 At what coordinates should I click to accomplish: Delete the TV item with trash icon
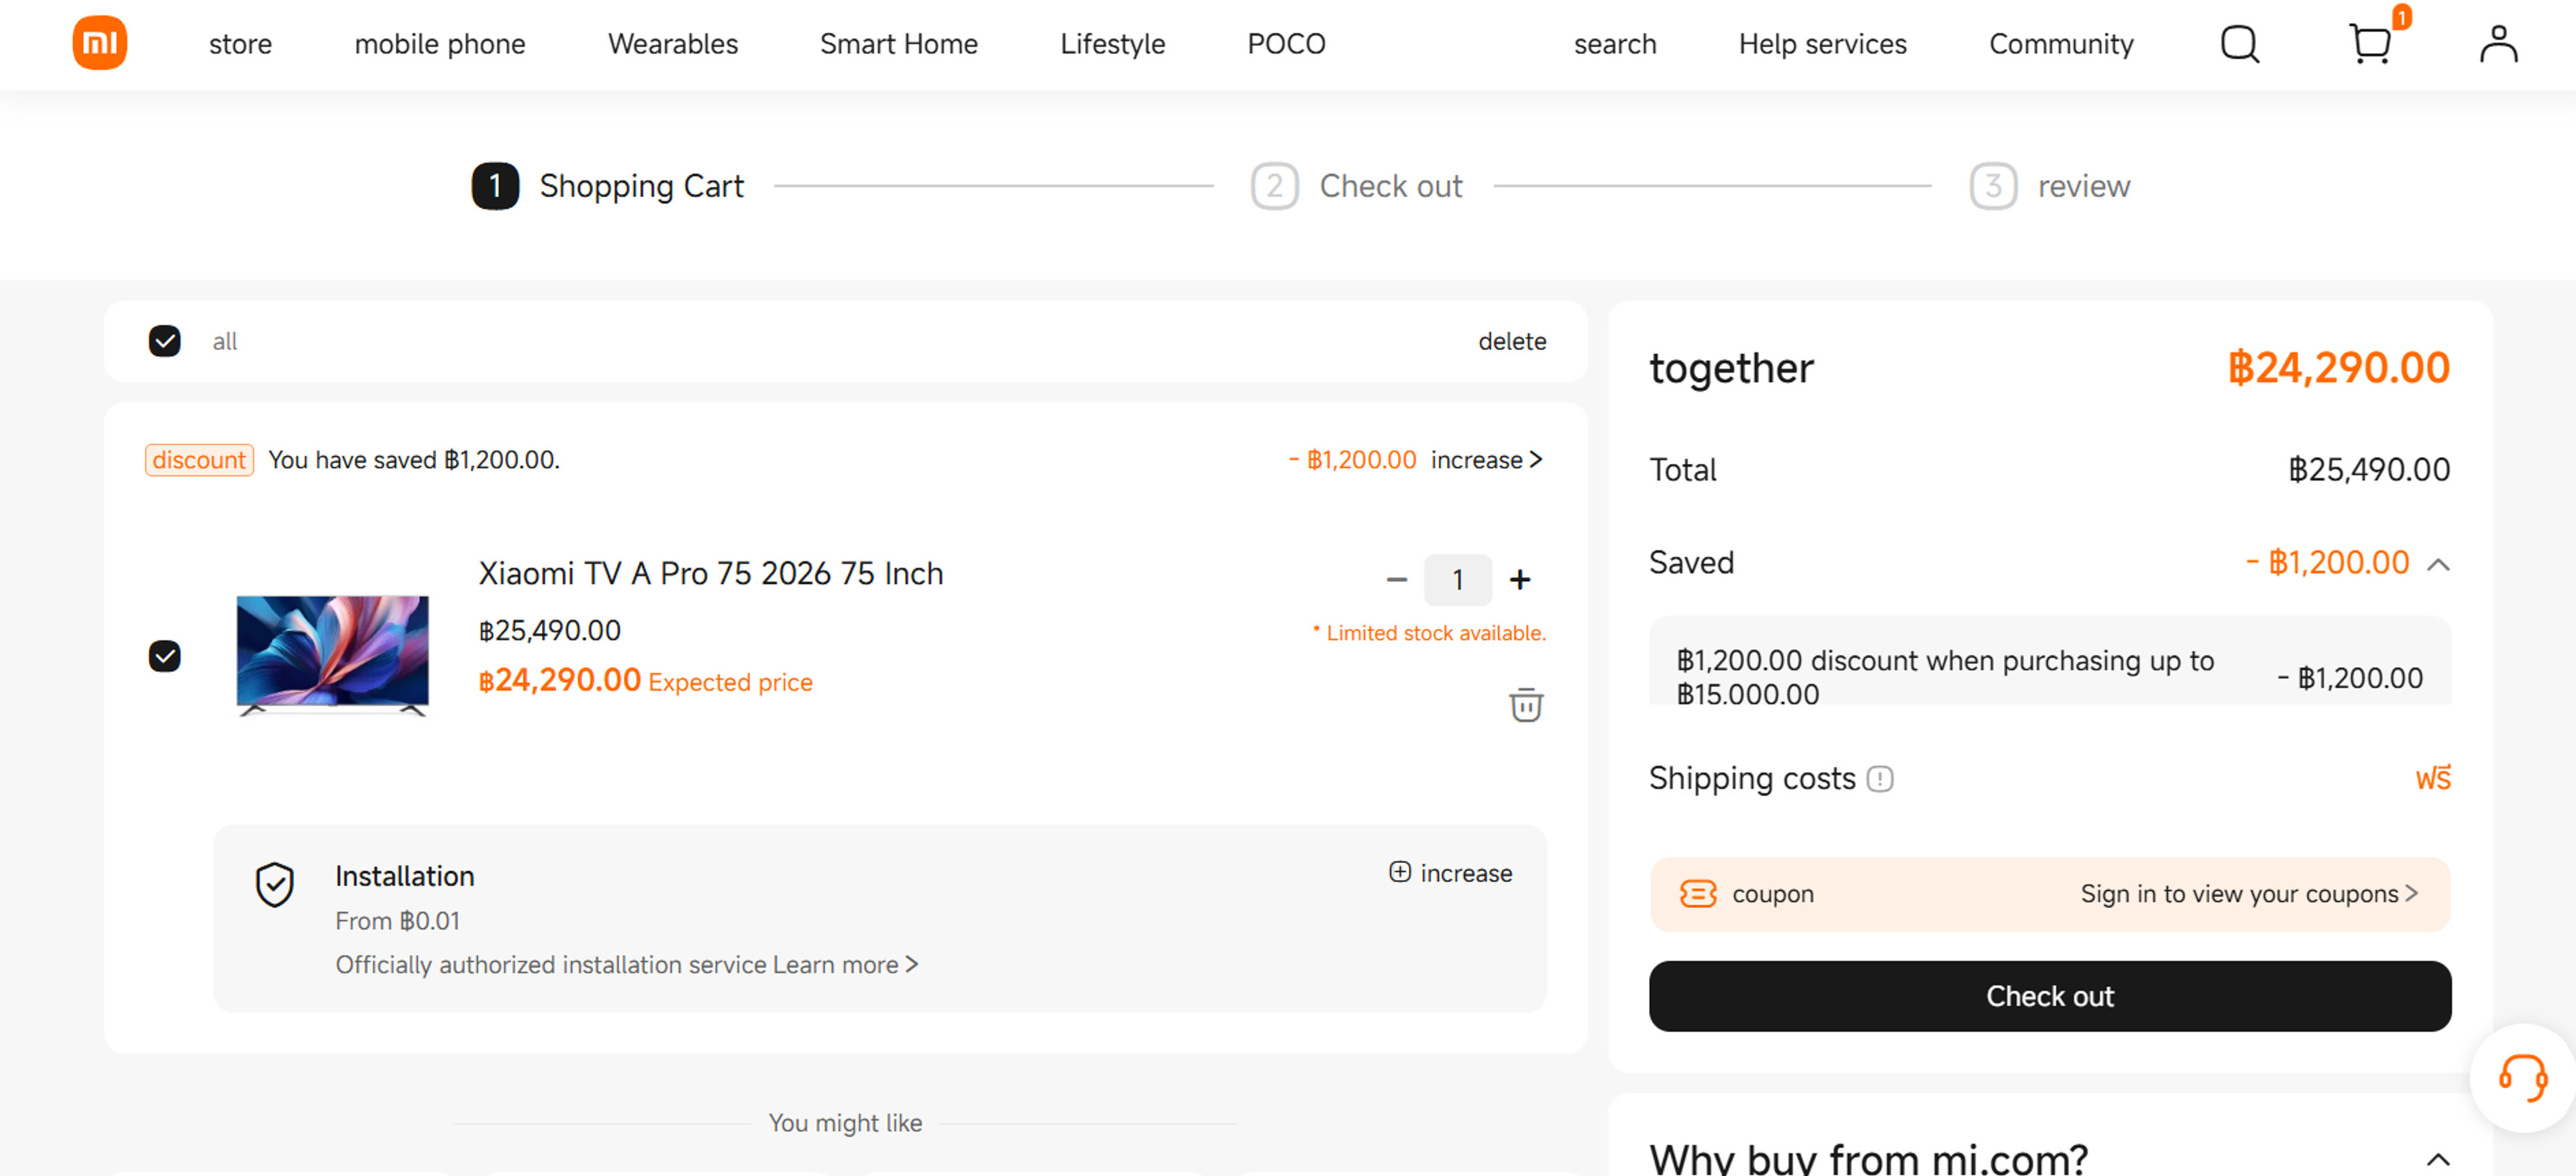1525,705
